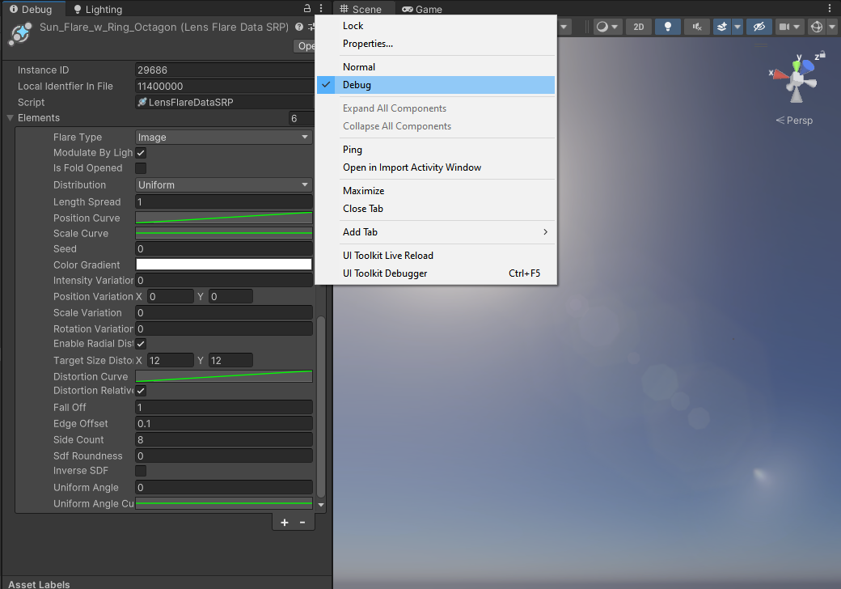The image size is (841, 589).
Task: Open the Gizmos toggle icon
Action: [817, 27]
